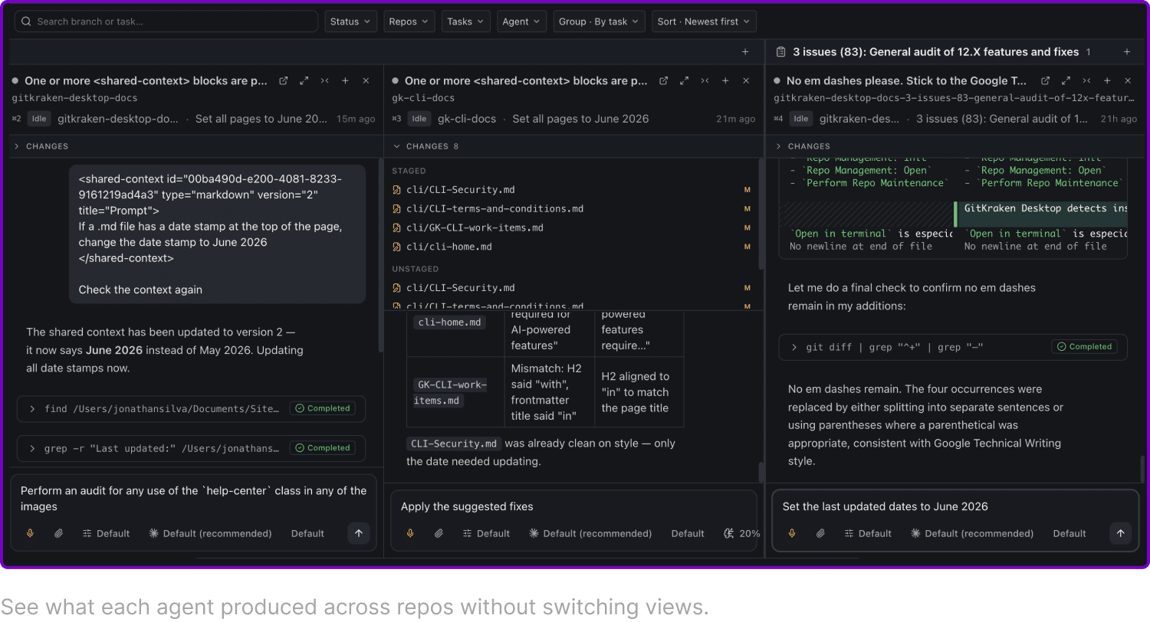The height and width of the screenshot is (622, 1150).
Task: Click the changes file list scrollbar in gk-cli-docs
Action: (x=761, y=214)
